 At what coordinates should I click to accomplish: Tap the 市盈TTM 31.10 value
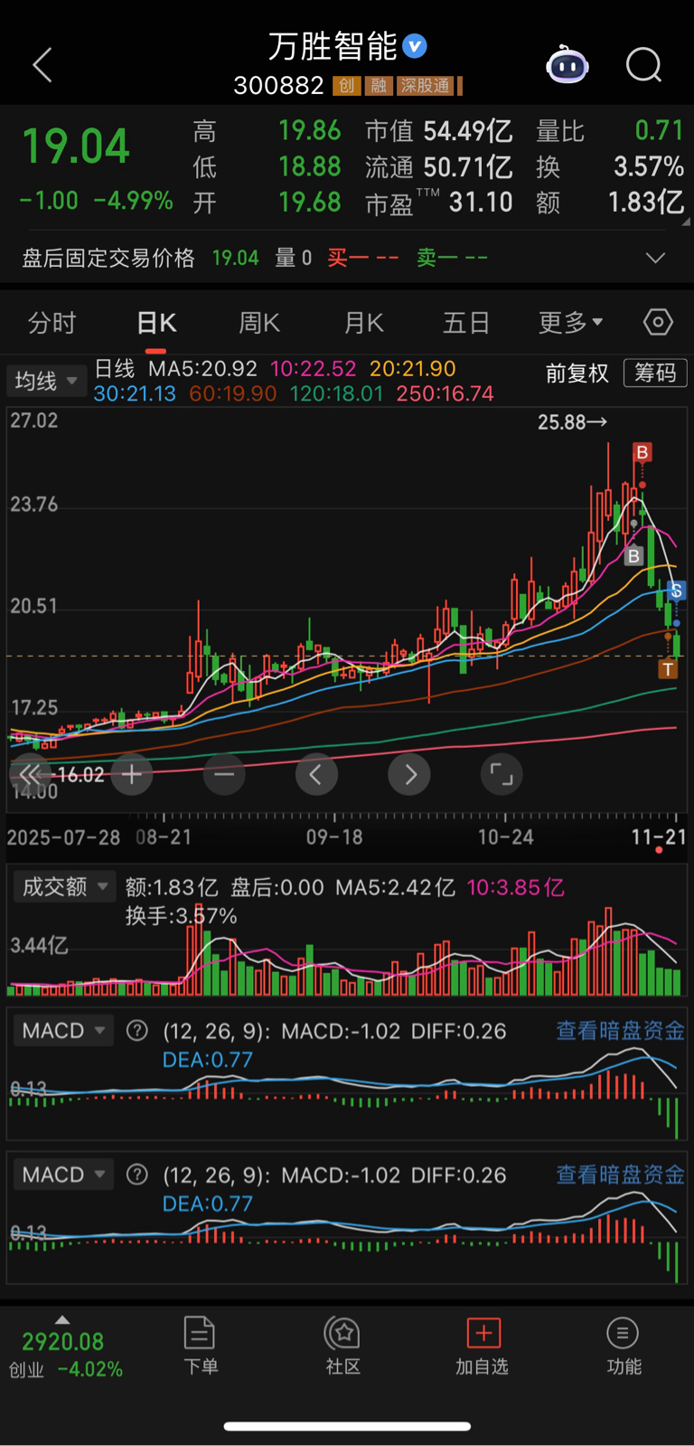(x=481, y=202)
